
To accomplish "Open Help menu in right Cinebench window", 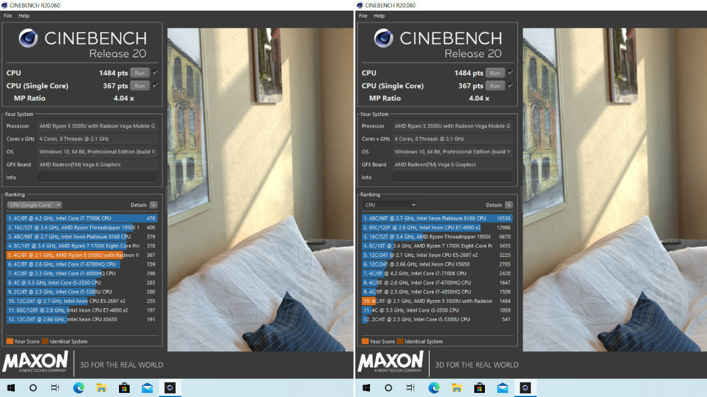I will tap(379, 16).
